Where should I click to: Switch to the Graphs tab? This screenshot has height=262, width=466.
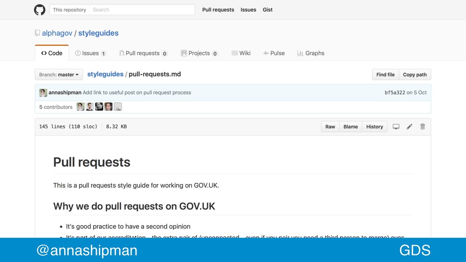click(x=310, y=53)
